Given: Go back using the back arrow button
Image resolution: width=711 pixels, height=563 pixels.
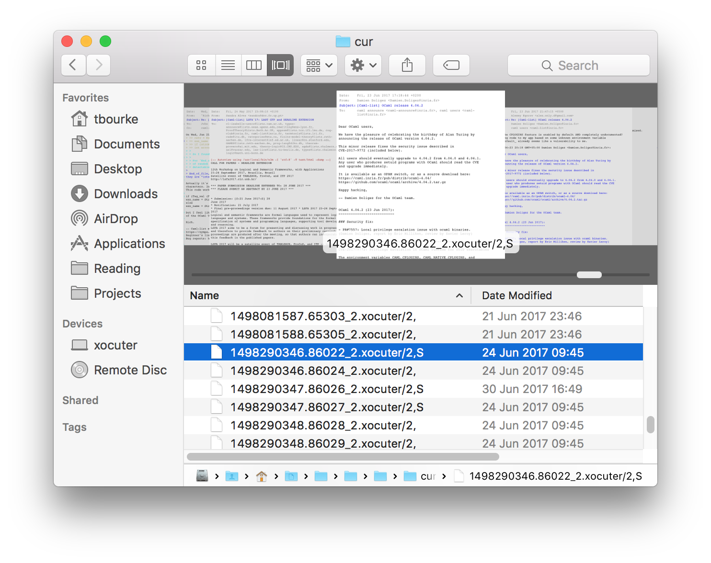Looking at the screenshot, I should [x=73, y=65].
